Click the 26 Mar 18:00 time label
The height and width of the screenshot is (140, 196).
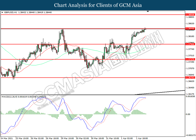point(52,138)
